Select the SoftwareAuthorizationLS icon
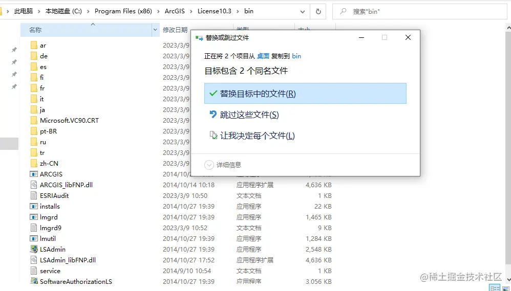The width and height of the screenshot is (511, 291). pos(34,281)
